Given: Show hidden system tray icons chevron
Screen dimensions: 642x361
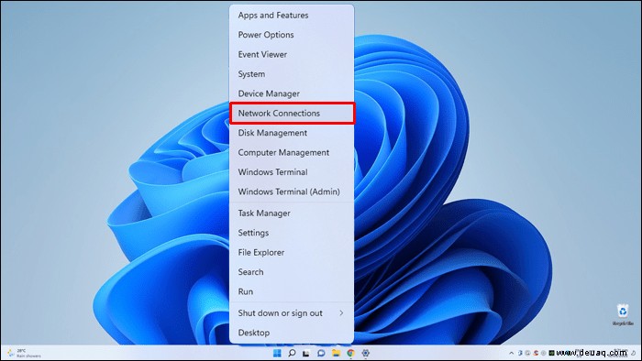Looking at the screenshot, I should (x=511, y=353).
